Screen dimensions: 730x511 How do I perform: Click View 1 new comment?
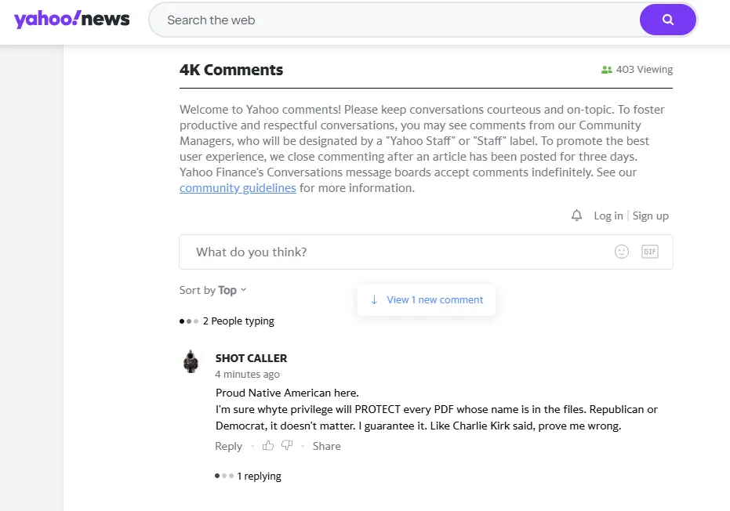427,300
